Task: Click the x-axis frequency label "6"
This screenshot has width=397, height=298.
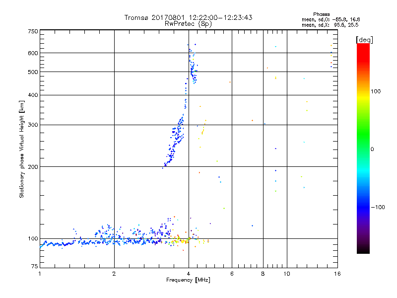Action: pyautogui.click(x=232, y=274)
